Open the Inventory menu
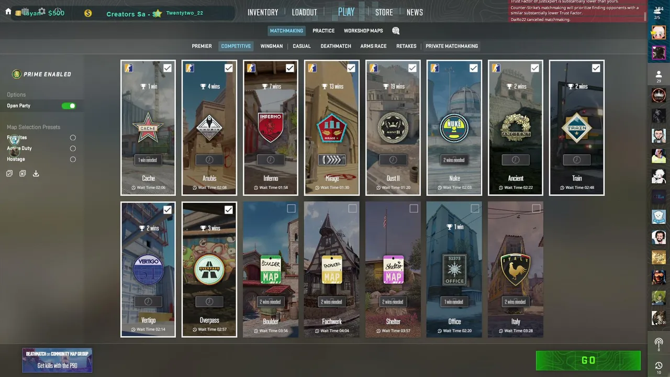Viewport: 670px width, 377px height. (x=263, y=13)
